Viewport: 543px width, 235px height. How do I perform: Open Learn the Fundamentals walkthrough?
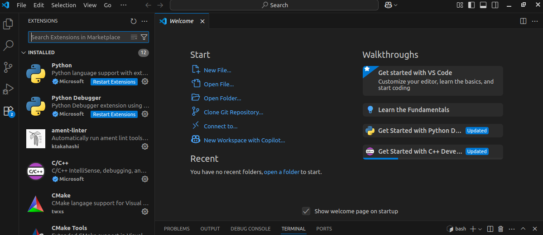coord(433,110)
